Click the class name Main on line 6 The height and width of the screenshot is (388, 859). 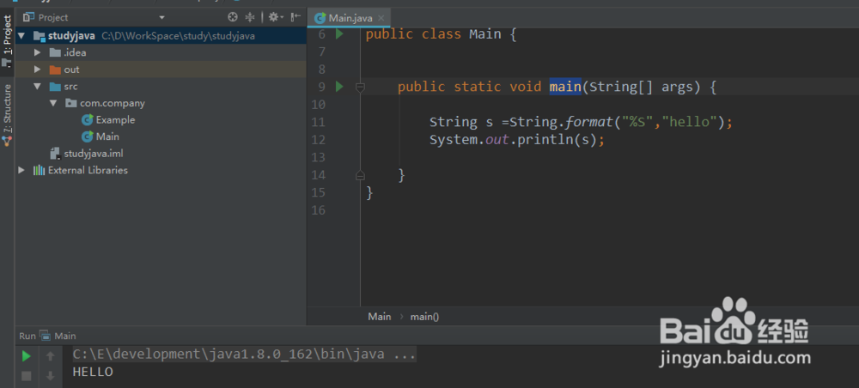[x=485, y=34]
